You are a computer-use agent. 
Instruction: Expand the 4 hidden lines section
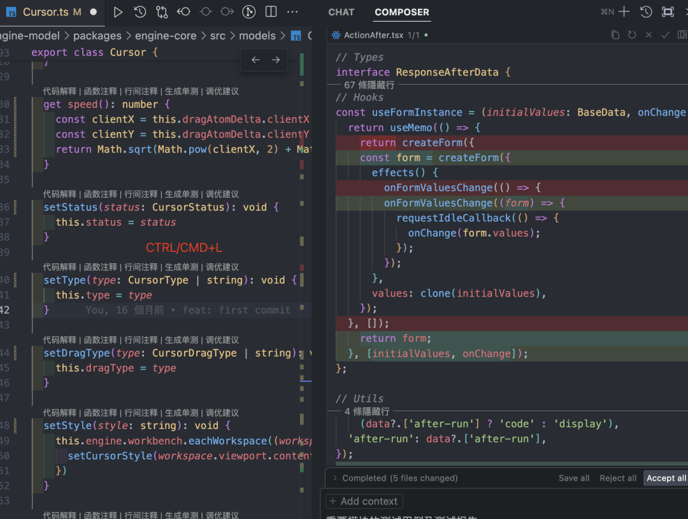366,412
